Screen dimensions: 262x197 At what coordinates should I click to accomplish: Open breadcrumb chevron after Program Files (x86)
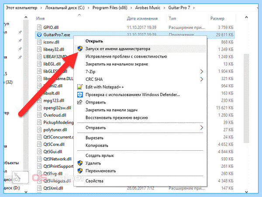(x=131, y=8)
